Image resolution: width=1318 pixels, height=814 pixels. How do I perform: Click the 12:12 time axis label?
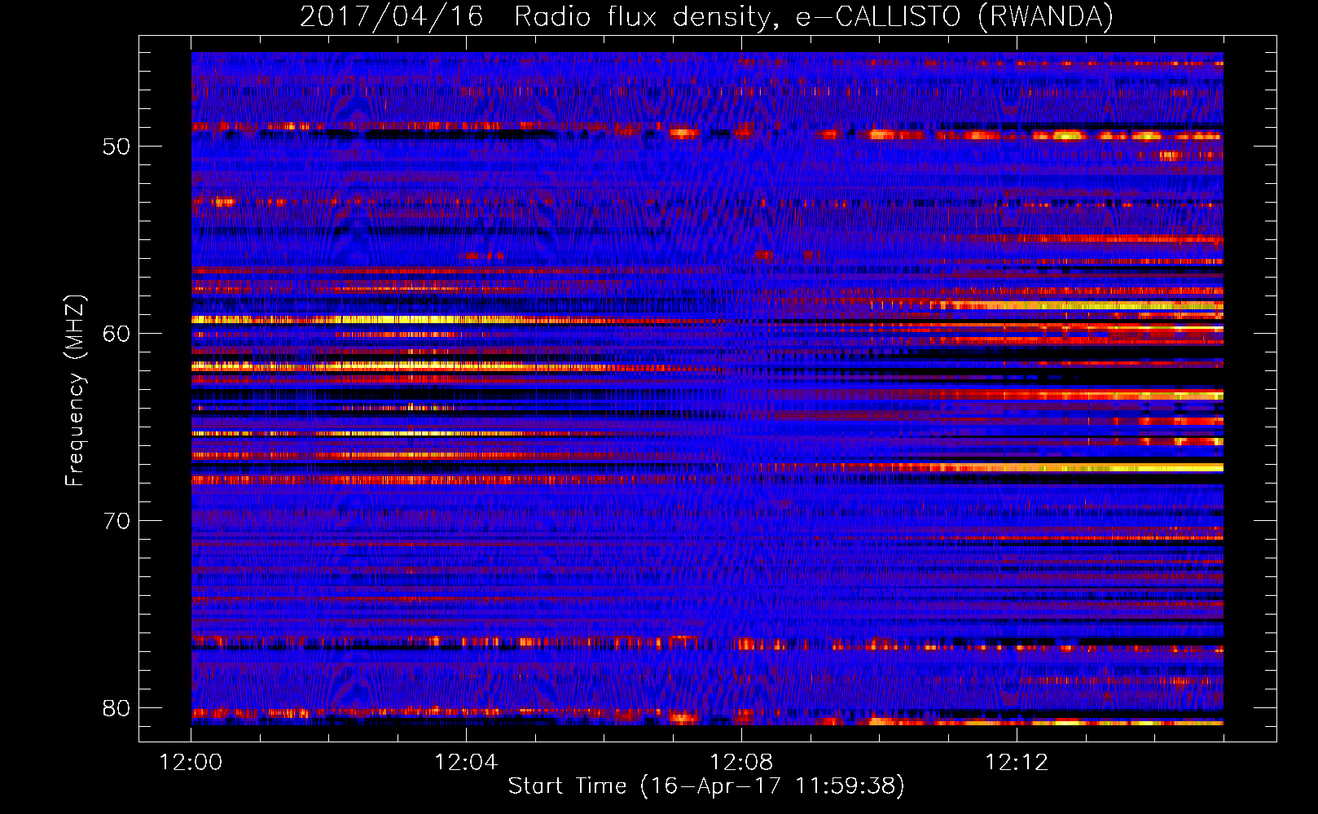(x=1017, y=762)
